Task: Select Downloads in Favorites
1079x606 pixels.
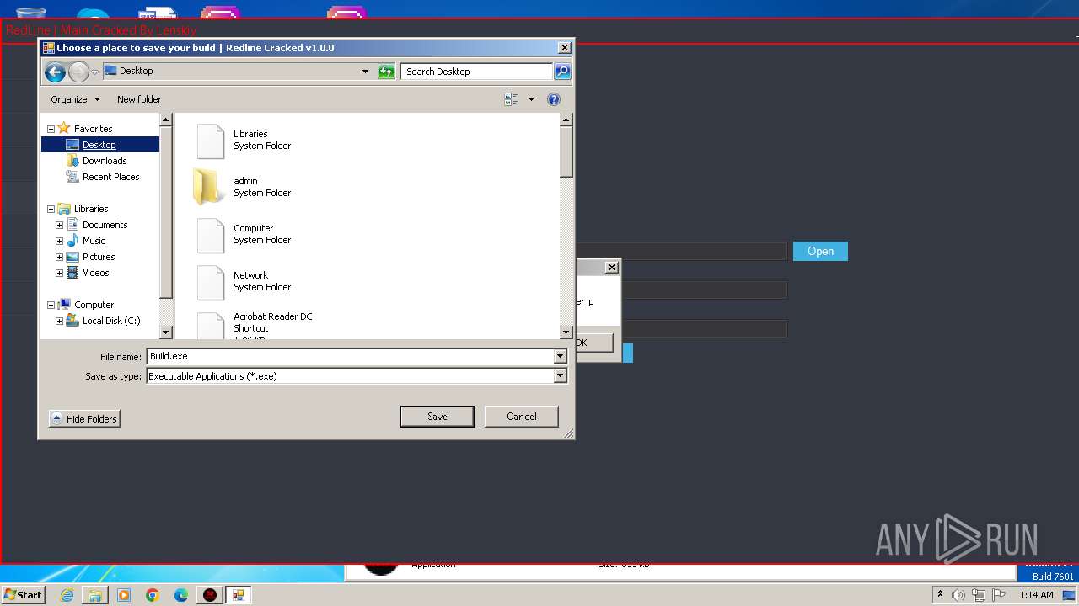Action: pyautogui.click(x=105, y=161)
